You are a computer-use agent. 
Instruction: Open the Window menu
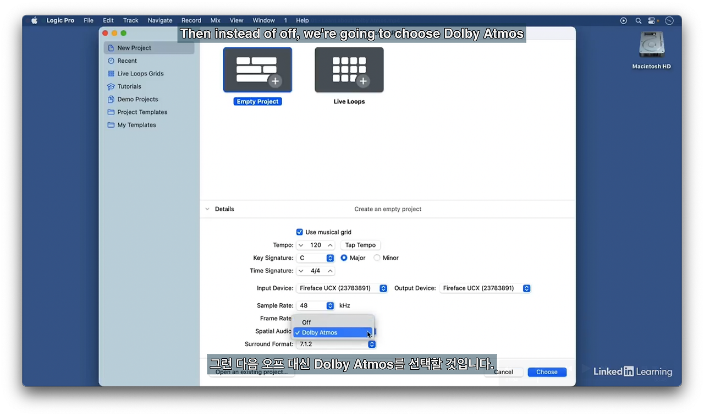(263, 20)
